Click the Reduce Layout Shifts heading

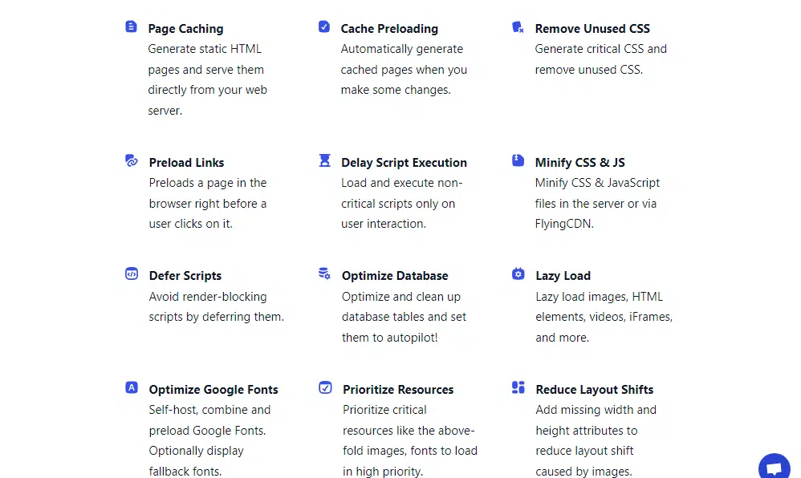click(x=594, y=389)
